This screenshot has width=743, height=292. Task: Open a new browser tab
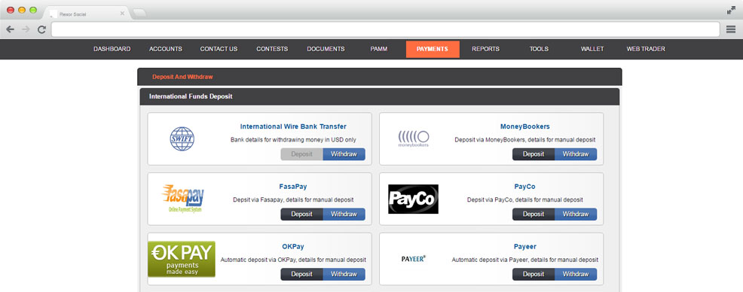click(x=139, y=14)
